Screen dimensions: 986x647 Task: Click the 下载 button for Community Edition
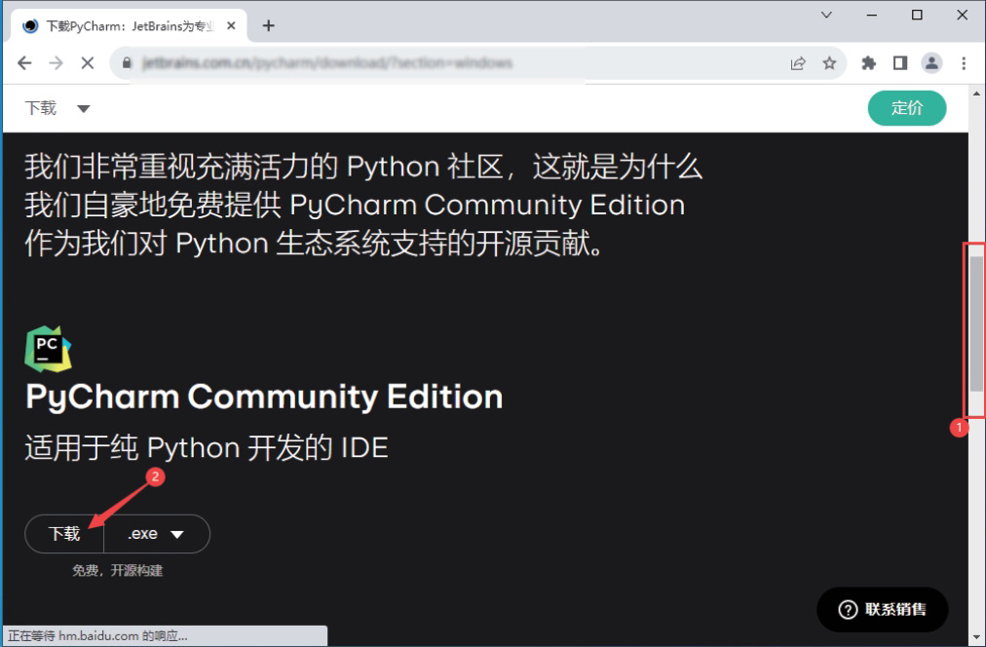click(64, 534)
